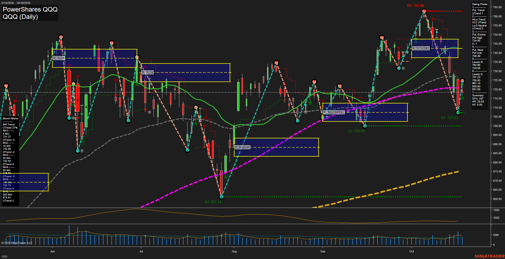The height and width of the screenshot is (259, 505).
Task: Click the 5/14/2026 - 10/19/2026 date range
Action: tap(16, 3)
